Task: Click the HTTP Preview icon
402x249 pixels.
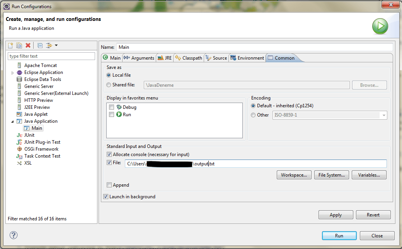Action: (x=19, y=100)
